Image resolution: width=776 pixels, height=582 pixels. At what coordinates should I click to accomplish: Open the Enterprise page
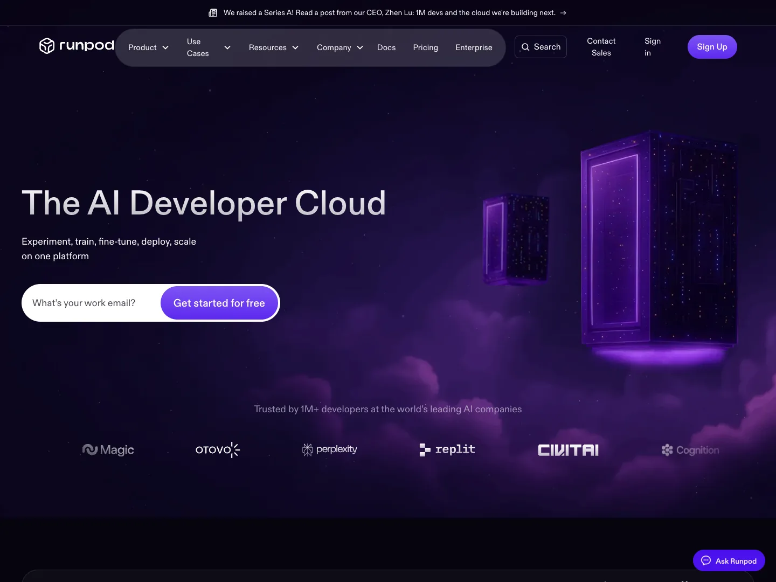[x=474, y=47]
